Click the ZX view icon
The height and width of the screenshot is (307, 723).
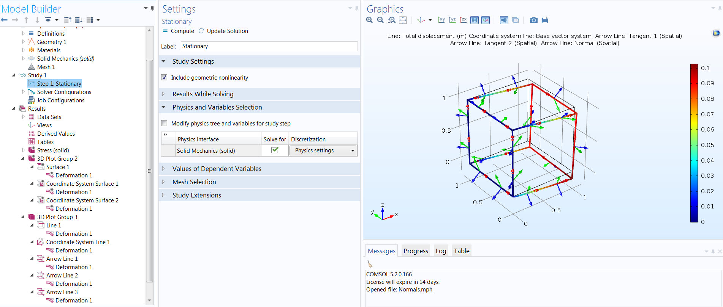464,20
